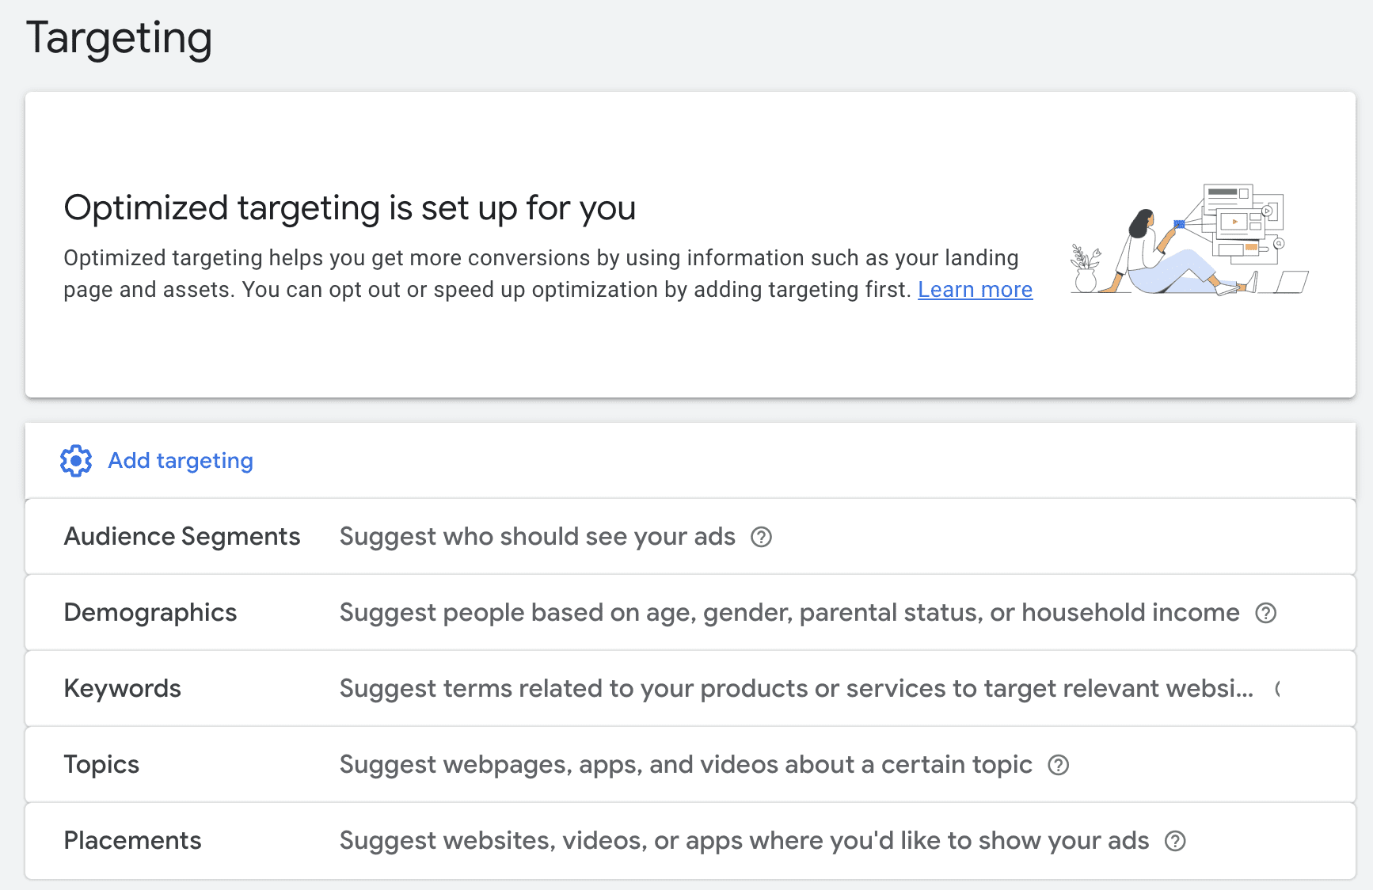Open help icon for Audience Segments
The width and height of the screenshot is (1373, 890).
[x=761, y=537]
